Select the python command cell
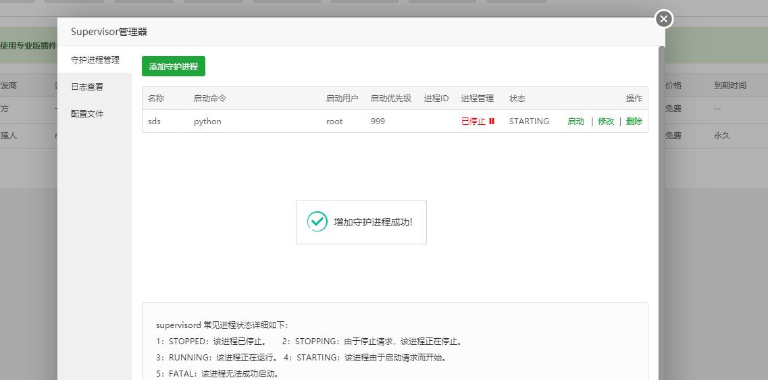 (x=207, y=121)
